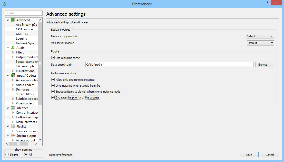Screen dimensions: 284x162
Task: Click the preferences Search field
Action: point(24,13)
